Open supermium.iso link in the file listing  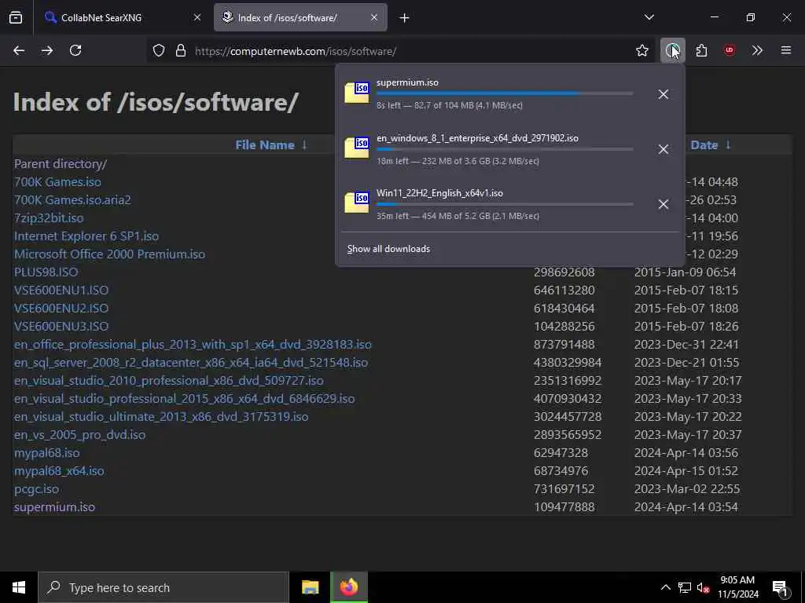pyautogui.click(x=54, y=507)
